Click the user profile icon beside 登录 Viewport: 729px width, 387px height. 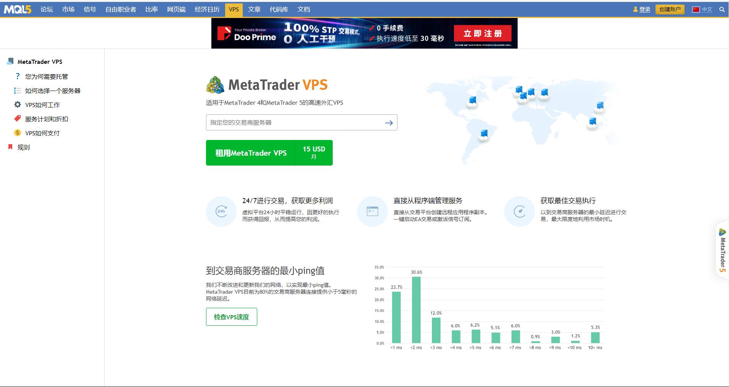636,9
